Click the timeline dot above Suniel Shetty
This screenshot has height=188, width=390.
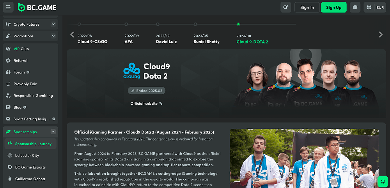(195, 24)
